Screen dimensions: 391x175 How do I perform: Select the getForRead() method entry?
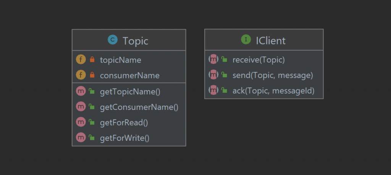(129, 122)
